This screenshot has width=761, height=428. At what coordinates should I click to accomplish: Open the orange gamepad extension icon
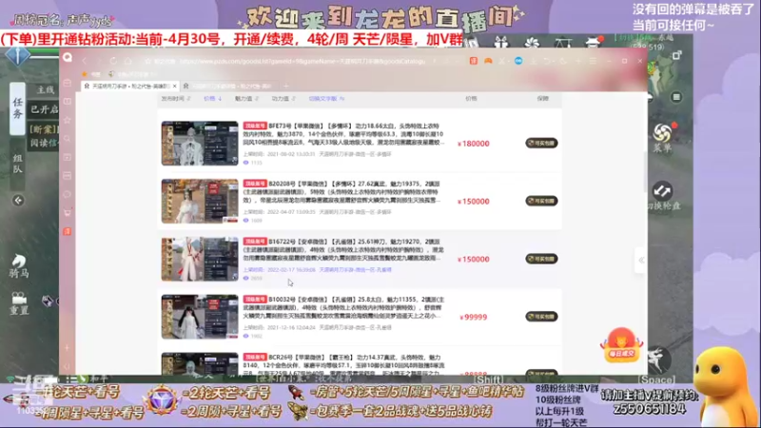pyautogui.click(x=488, y=61)
